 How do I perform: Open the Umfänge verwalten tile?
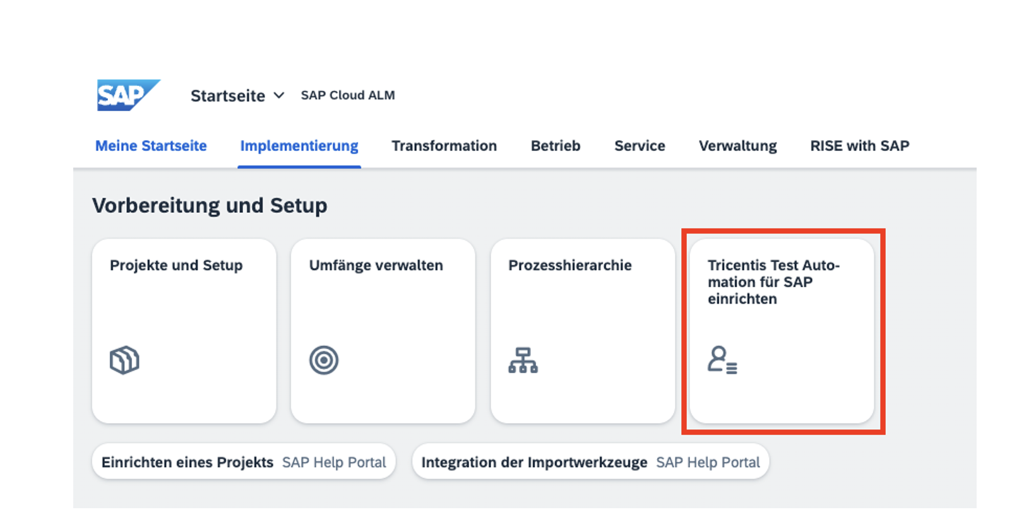point(383,331)
